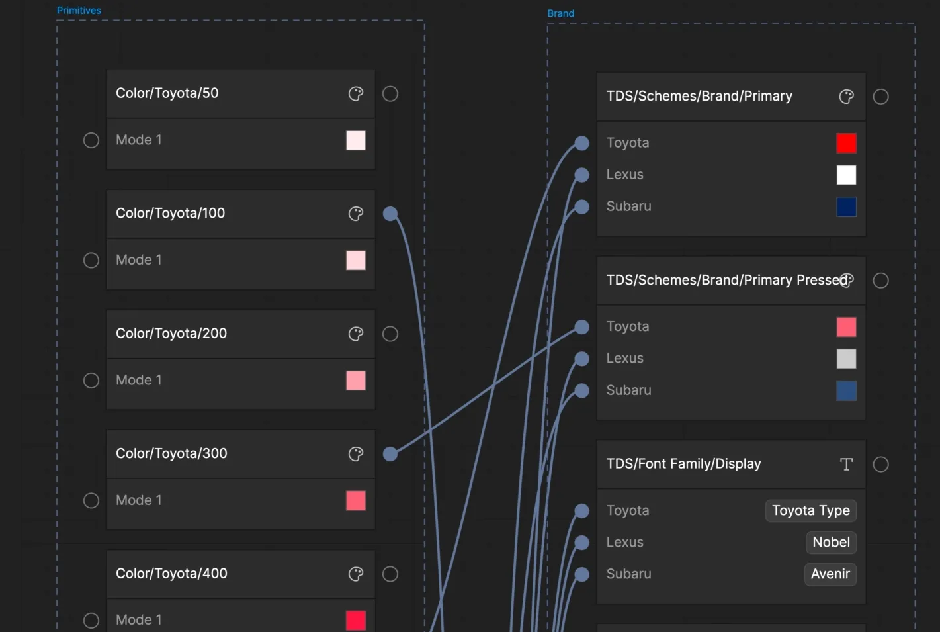940x632 pixels.
Task: Click the Toyota input connector in Primary Pressed
Action: 582,327
